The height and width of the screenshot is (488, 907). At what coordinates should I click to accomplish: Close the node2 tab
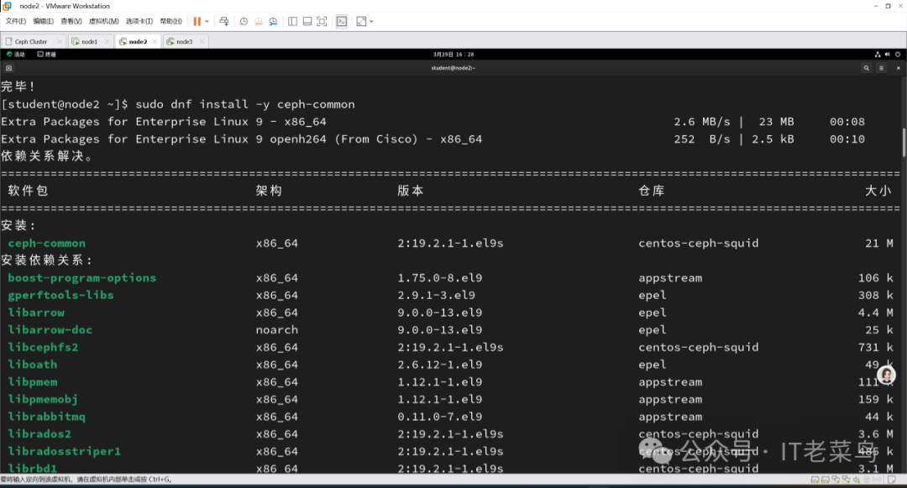[x=155, y=42]
